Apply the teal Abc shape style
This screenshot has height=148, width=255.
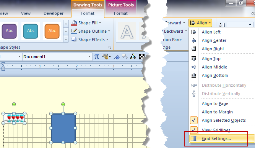(x=31, y=31)
